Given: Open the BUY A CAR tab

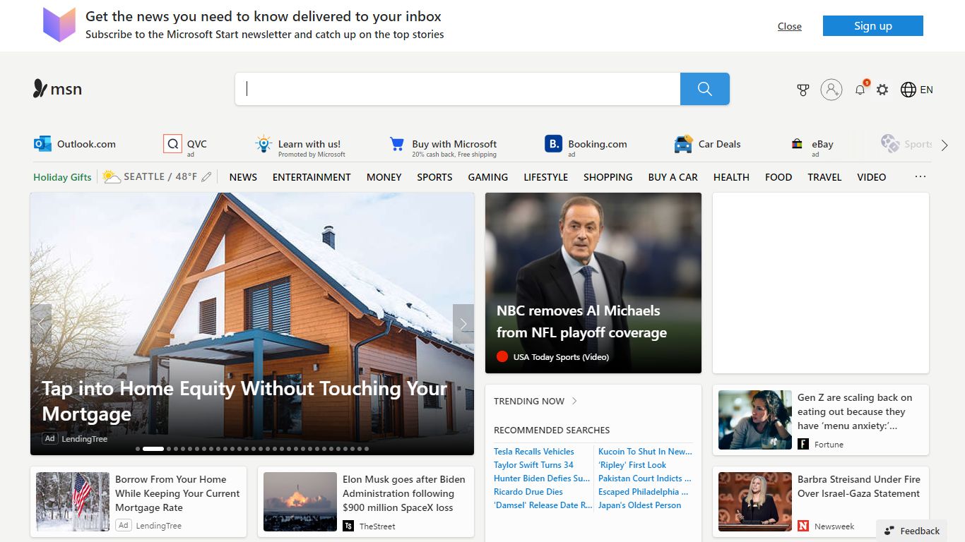Looking at the screenshot, I should coord(673,177).
